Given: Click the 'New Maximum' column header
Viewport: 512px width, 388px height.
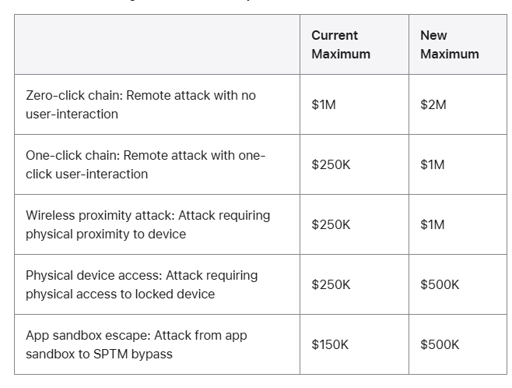Looking at the screenshot, I should pos(449,44).
